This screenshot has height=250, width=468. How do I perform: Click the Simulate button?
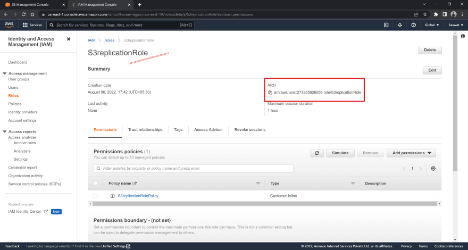coord(340,153)
